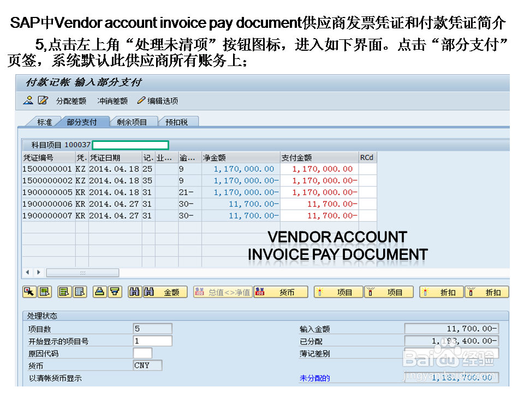Viewport: 524px width, 393px height.
Task: Click net amount of row 1500000002
Action: 241,181
